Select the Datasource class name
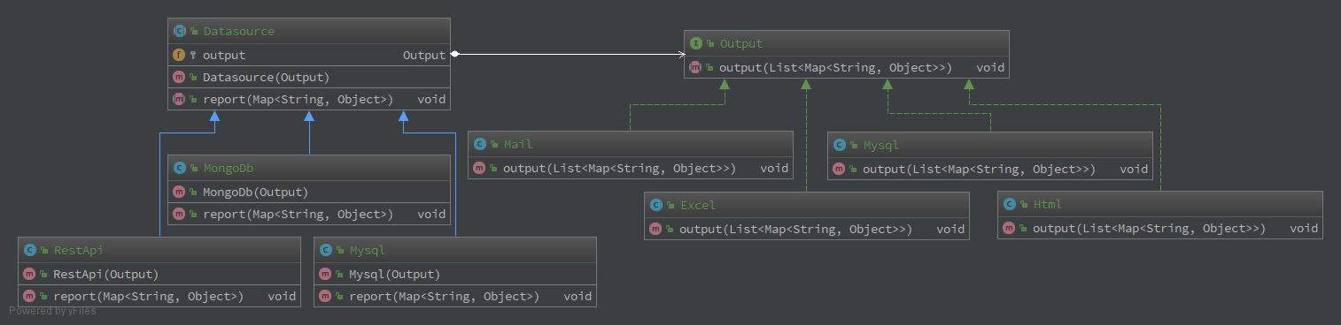Viewport: 1341px width, 325px height. (238, 31)
